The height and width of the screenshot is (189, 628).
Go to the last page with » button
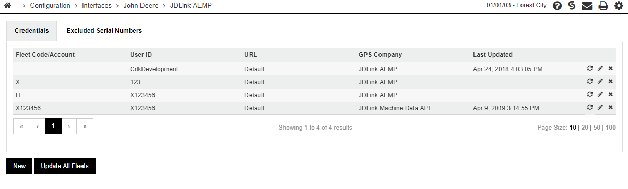point(85,127)
